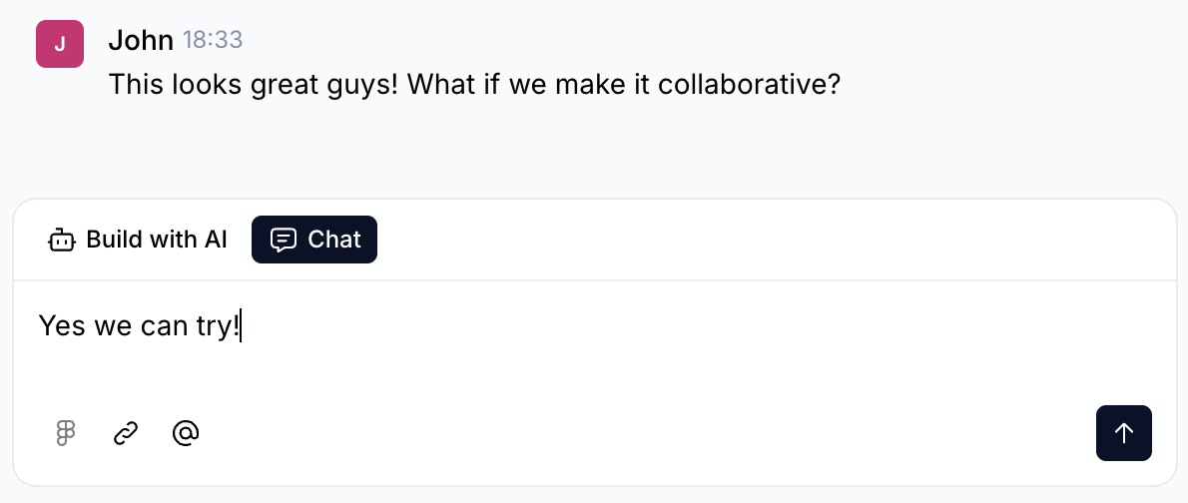Select the Chat tab label
The height and width of the screenshot is (503, 1188).
tap(333, 240)
